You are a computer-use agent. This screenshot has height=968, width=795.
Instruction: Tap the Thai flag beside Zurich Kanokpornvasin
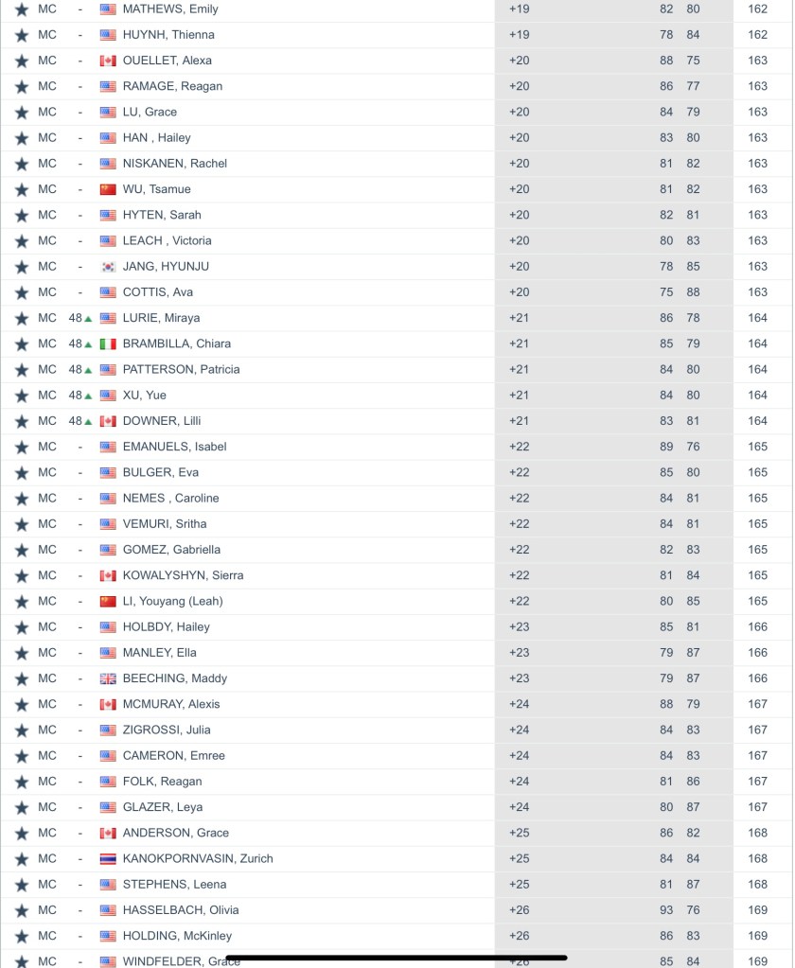pos(108,859)
